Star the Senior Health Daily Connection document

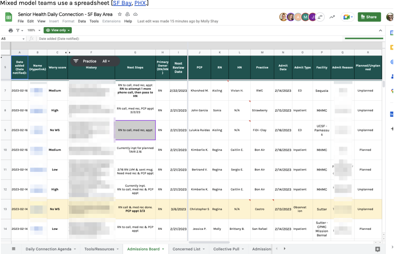coord(120,14)
